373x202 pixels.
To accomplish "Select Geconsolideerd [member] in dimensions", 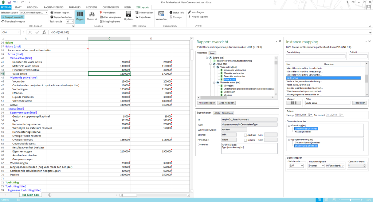I will (x=307, y=143).
